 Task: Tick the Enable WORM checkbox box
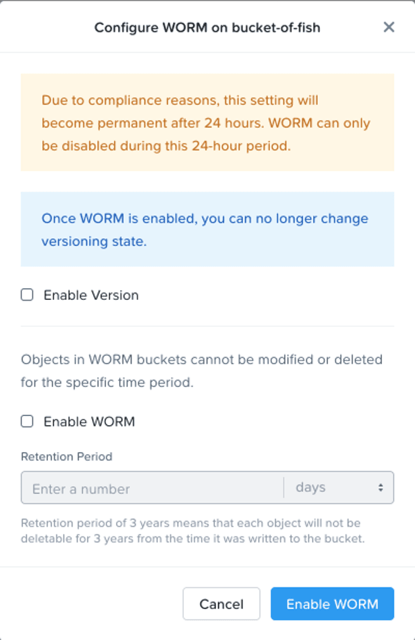27,421
